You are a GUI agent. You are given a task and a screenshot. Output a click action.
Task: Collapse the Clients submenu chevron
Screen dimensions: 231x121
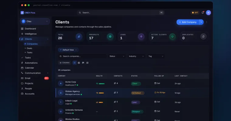(x=48, y=39)
